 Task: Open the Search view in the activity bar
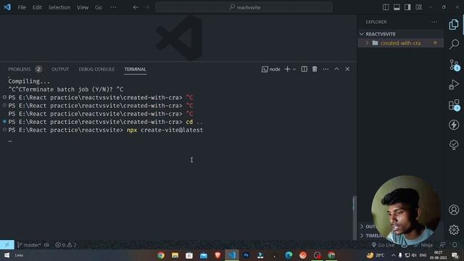coord(454,44)
